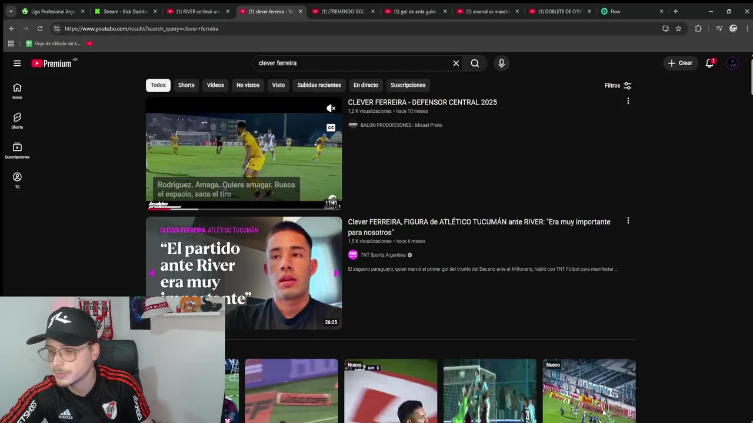Unmute the inline video preview
Viewport: 753px width, 423px height.
[x=331, y=108]
